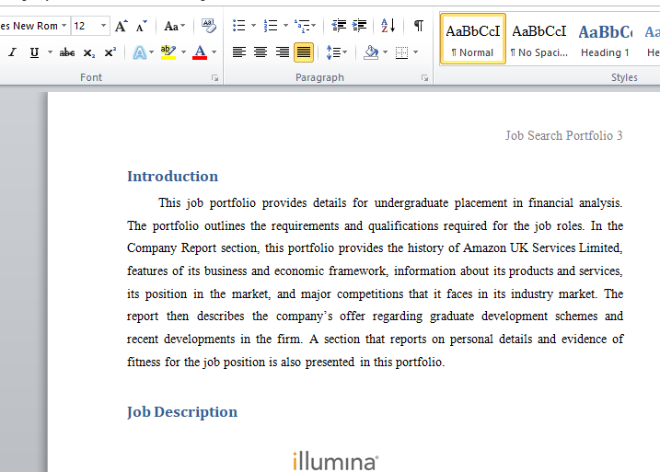The image size is (660, 472).
Task: Click the Sort button
Action: click(x=388, y=26)
